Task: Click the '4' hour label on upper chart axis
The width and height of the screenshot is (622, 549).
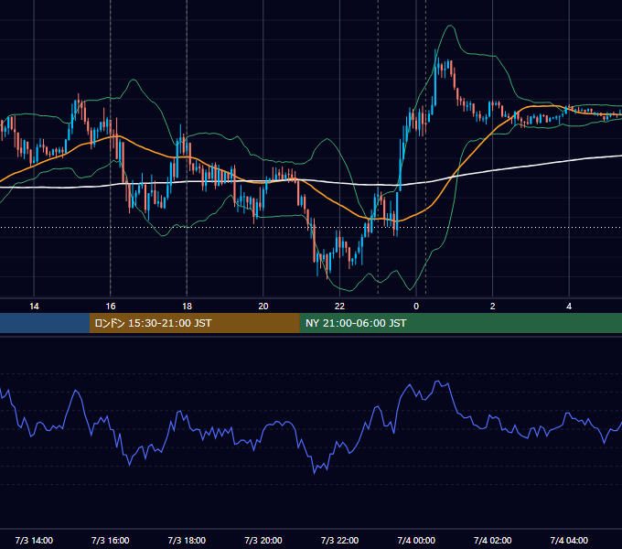Action: click(569, 307)
